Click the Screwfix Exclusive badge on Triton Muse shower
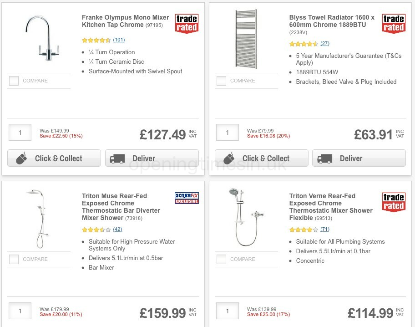Screen dimensions: 415x327 [187, 198]
